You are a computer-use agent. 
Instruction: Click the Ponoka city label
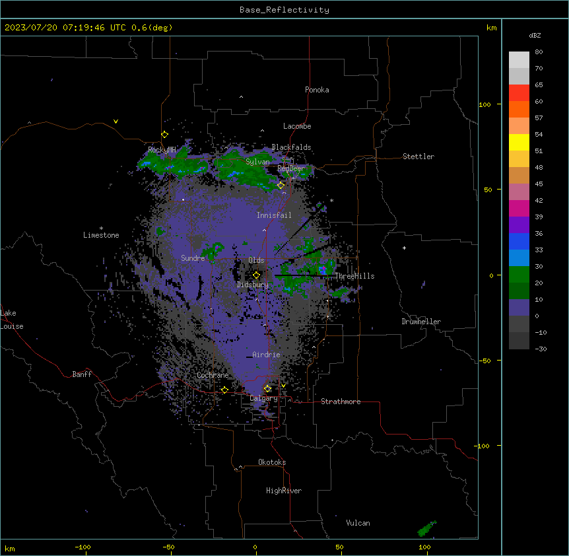pyautogui.click(x=317, y=90)
